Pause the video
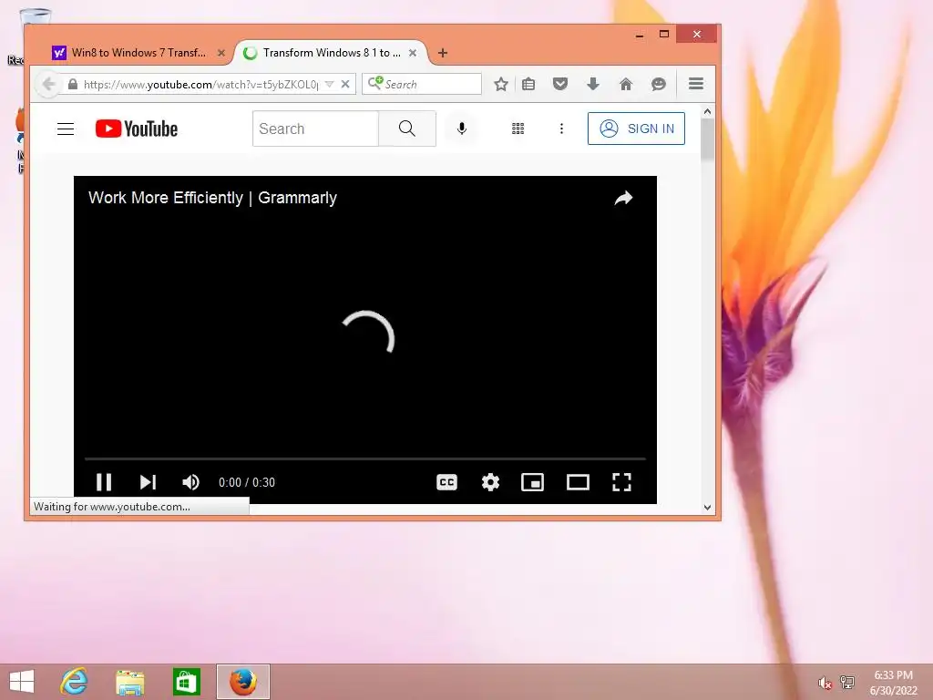 104,482
